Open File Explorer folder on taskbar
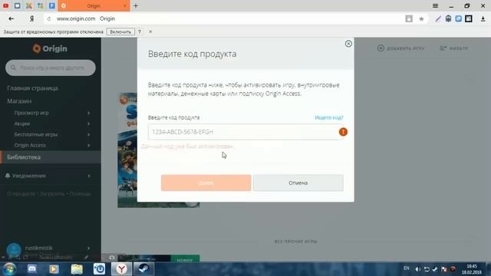Viewport: 491px width, 276px height. click(x=77, y=269)
